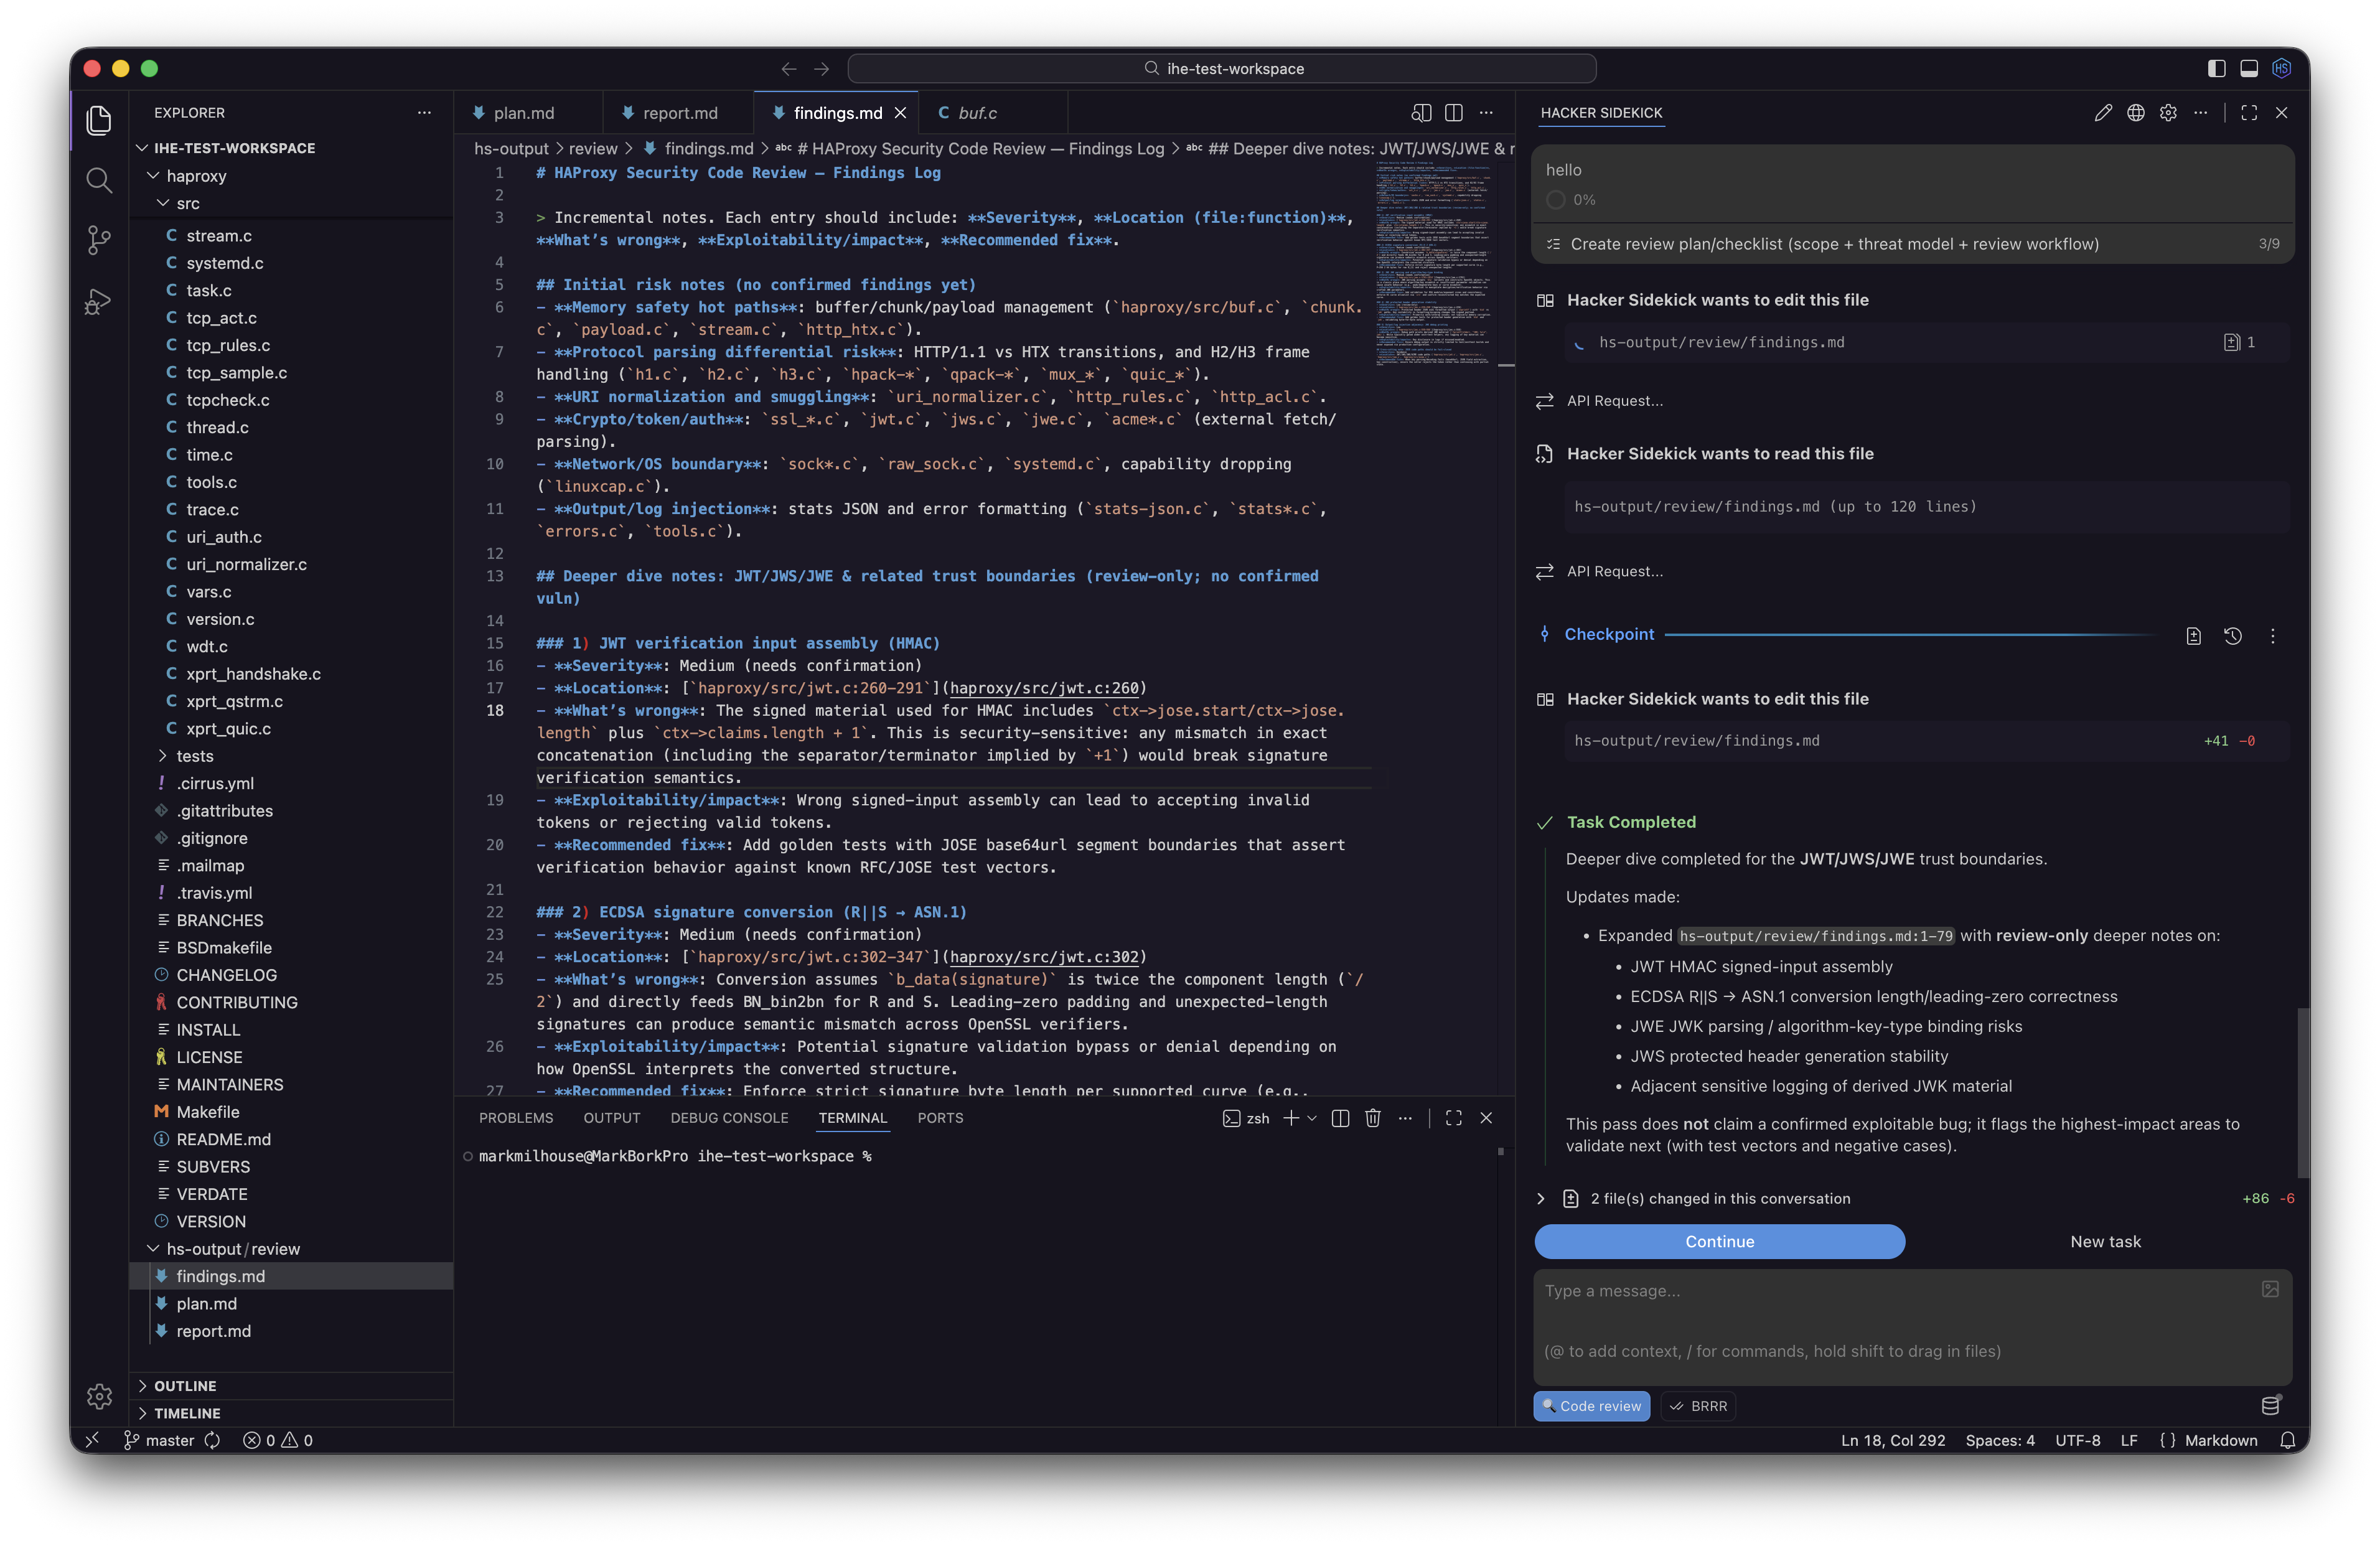The image size is (2380, 1546).
Task: Toggle the bottom panel from the title bar
Action: click(x=2249, y=68)
